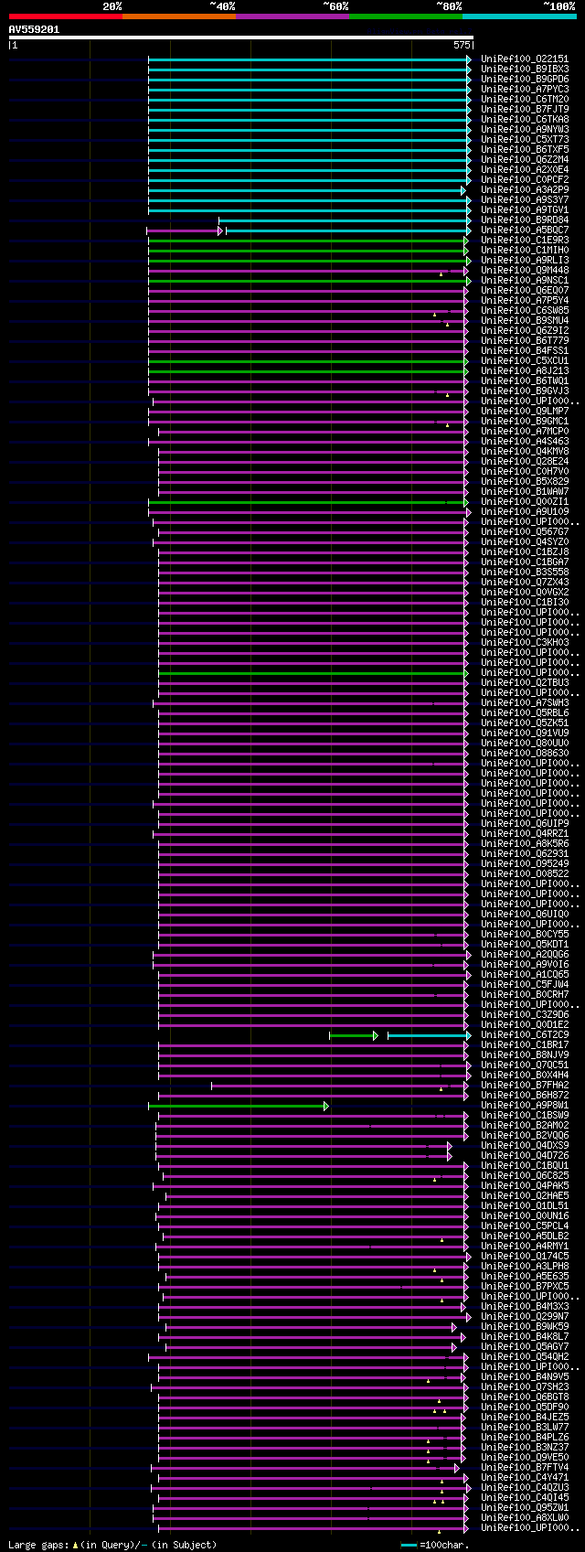Select the AV559201 query name
This screenshot has width=585, height=1552.
coord(34,29)
